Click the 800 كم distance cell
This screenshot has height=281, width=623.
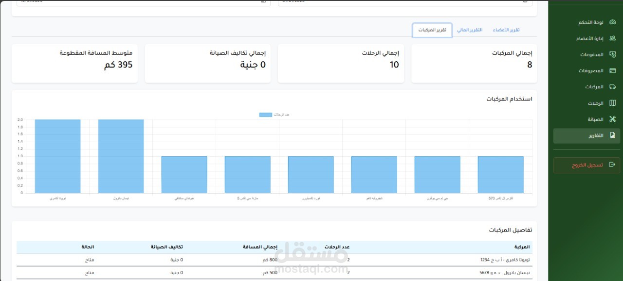[x=269, y=260]
